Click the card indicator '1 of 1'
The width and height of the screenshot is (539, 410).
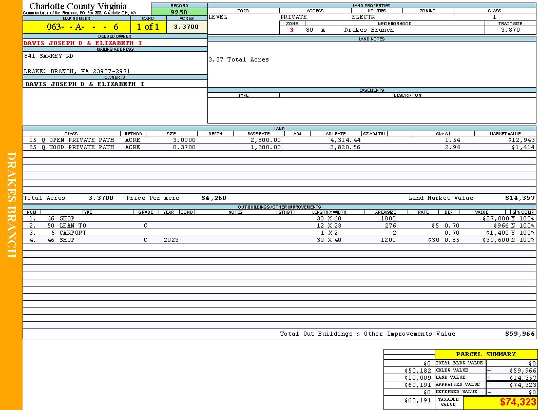tap(148, 27)
